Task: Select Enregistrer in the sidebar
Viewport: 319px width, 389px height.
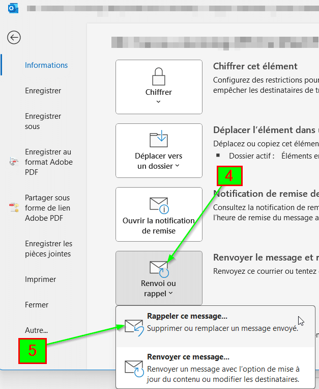Action: click(x=43, y=91)
